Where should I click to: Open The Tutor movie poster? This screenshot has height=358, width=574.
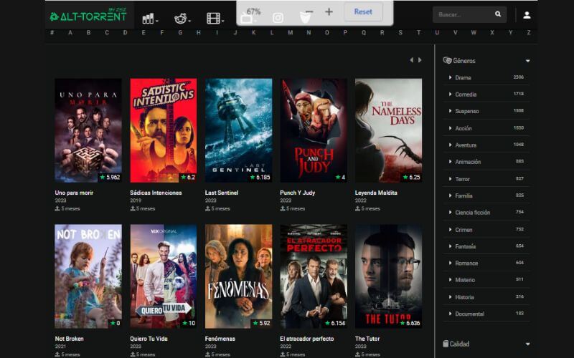(x=388, y=277)
